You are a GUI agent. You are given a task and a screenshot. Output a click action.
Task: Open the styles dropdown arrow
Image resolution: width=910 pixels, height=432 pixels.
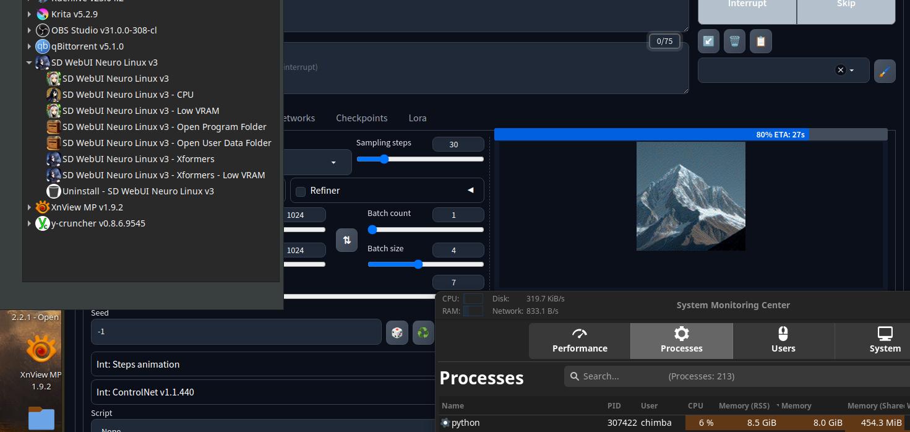pos(852,71)
